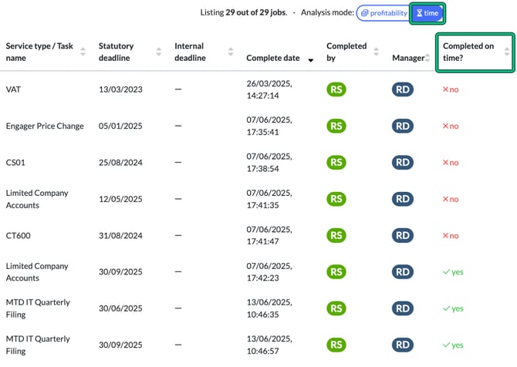Click statutory deadline 05/01/2025
The image size is (517, 367).
point(120,126)
